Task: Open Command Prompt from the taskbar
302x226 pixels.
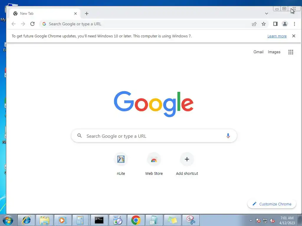Action: pos(99,220)
